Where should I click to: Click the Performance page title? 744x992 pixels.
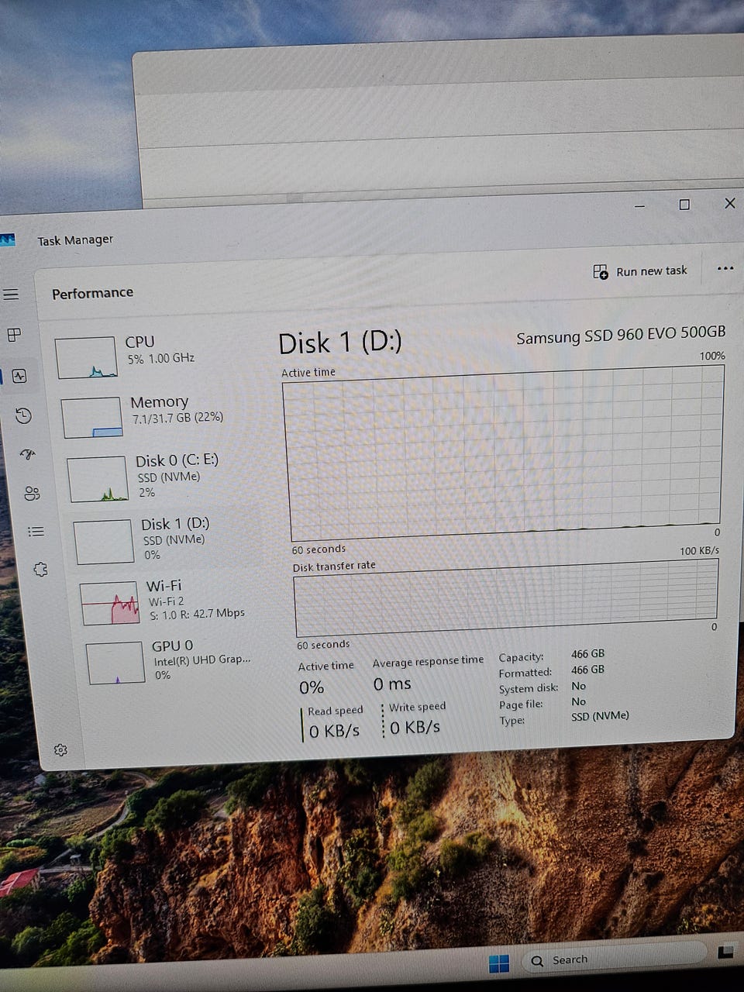click(x=92, y=293)
